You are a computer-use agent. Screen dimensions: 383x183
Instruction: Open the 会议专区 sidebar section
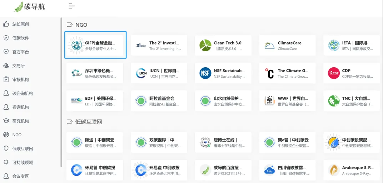tap(21, 176)
